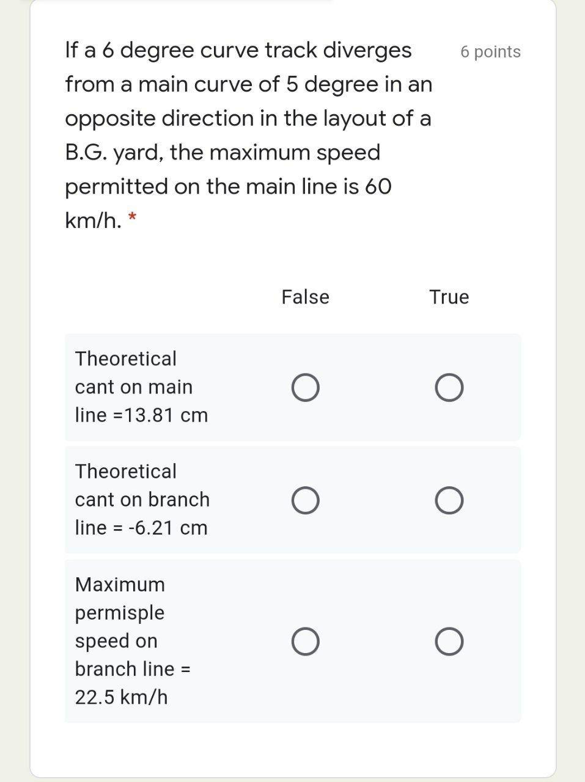Screen dimensions: 585x782
Task: Choose True for branch line speed 22.5 km/h
Action: pos(449,641)
